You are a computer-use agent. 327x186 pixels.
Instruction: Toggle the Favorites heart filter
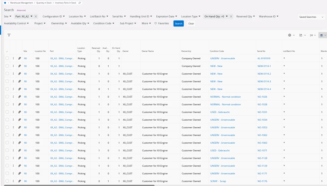pos(162,23)
